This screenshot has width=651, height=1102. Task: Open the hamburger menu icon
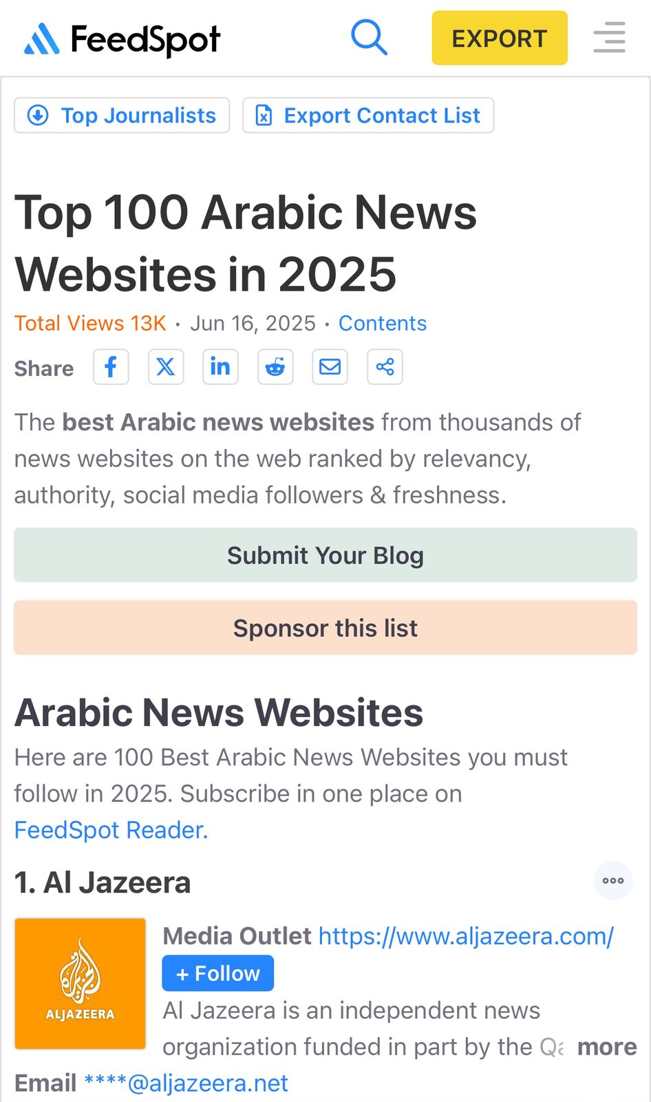tap(610, 37)
